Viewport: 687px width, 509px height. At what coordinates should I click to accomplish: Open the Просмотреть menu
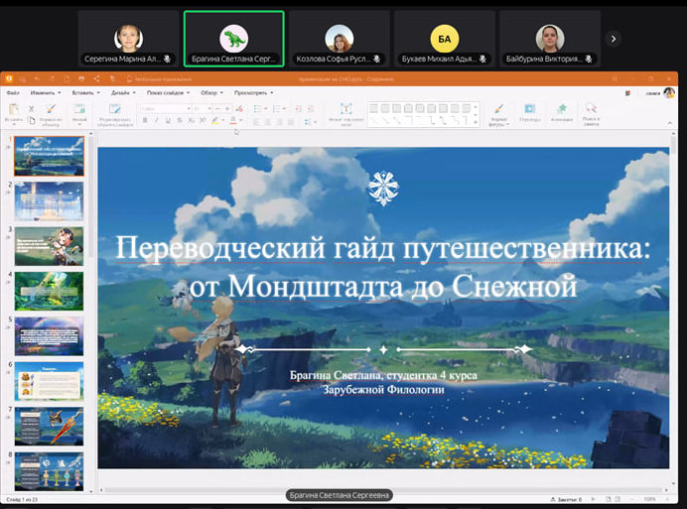click(254, 93)
